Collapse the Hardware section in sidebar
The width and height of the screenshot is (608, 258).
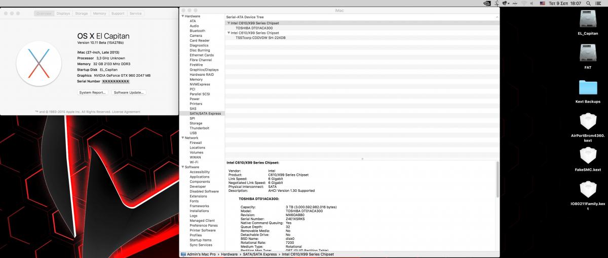(x=182, y=16)
